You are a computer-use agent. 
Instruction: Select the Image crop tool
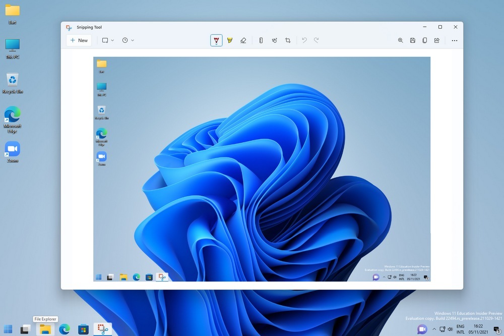(288, 40)
